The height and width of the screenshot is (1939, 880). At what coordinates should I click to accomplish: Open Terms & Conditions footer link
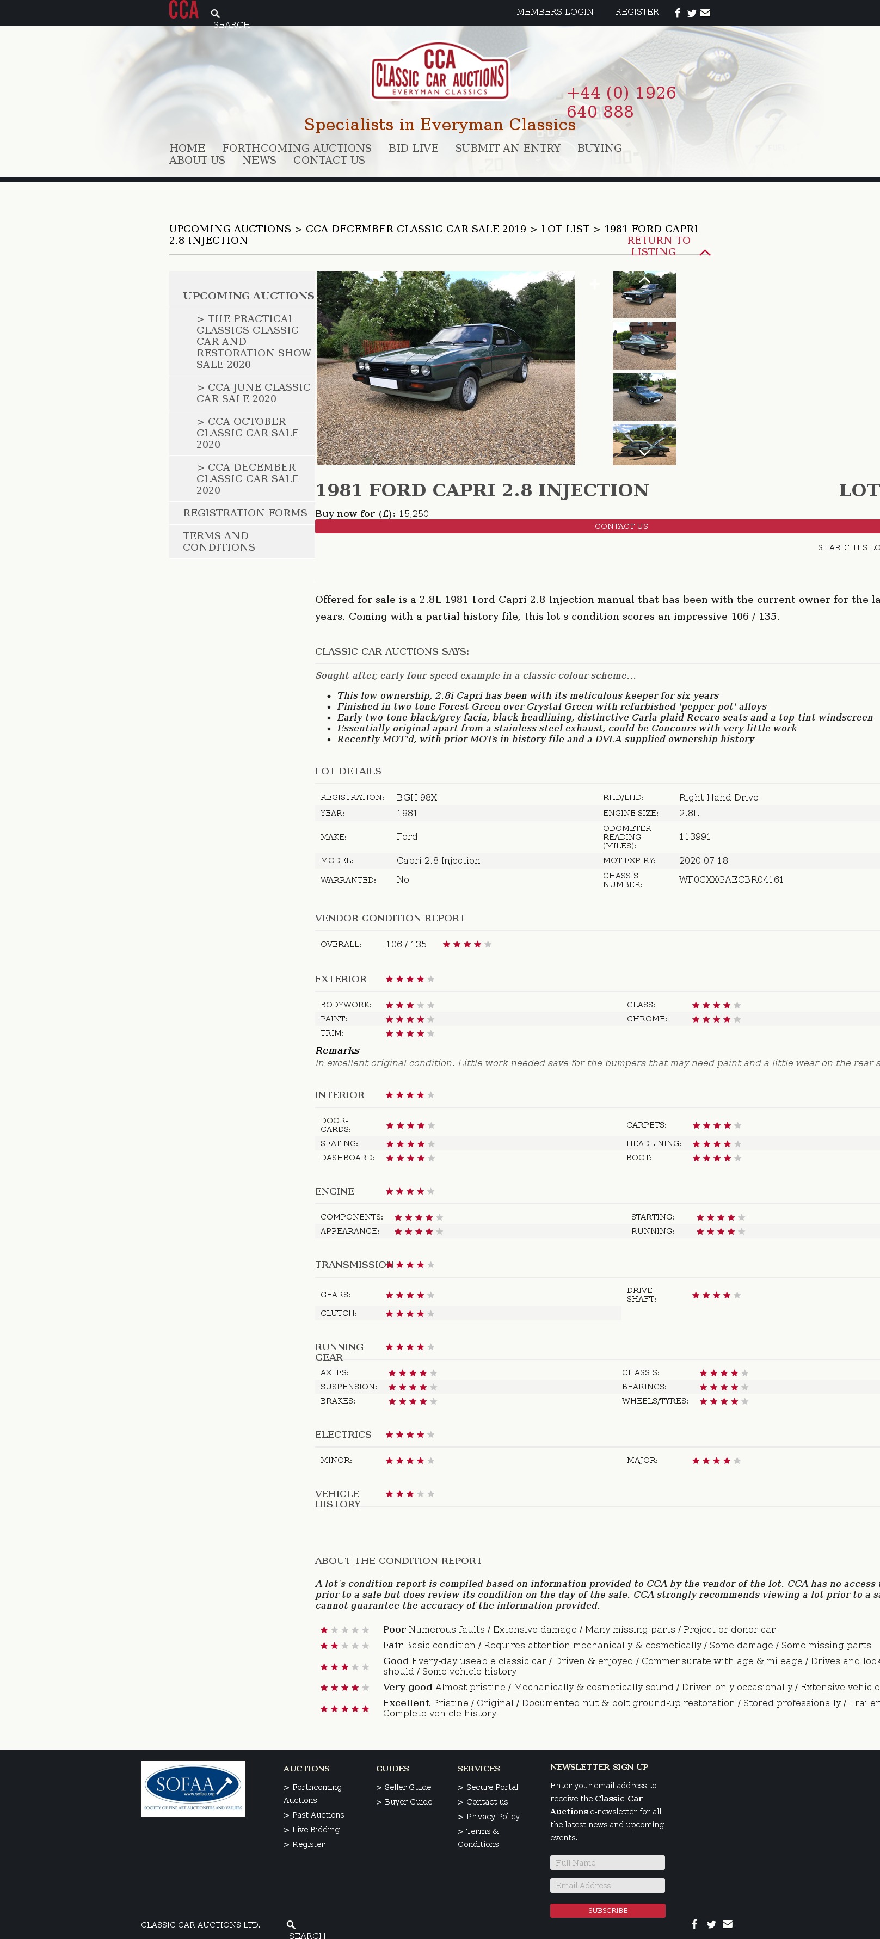479,1837
